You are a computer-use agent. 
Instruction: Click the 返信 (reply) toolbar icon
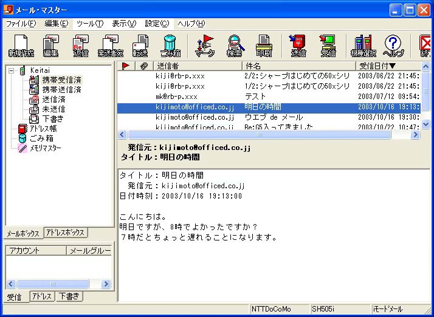tap(80, 45)
